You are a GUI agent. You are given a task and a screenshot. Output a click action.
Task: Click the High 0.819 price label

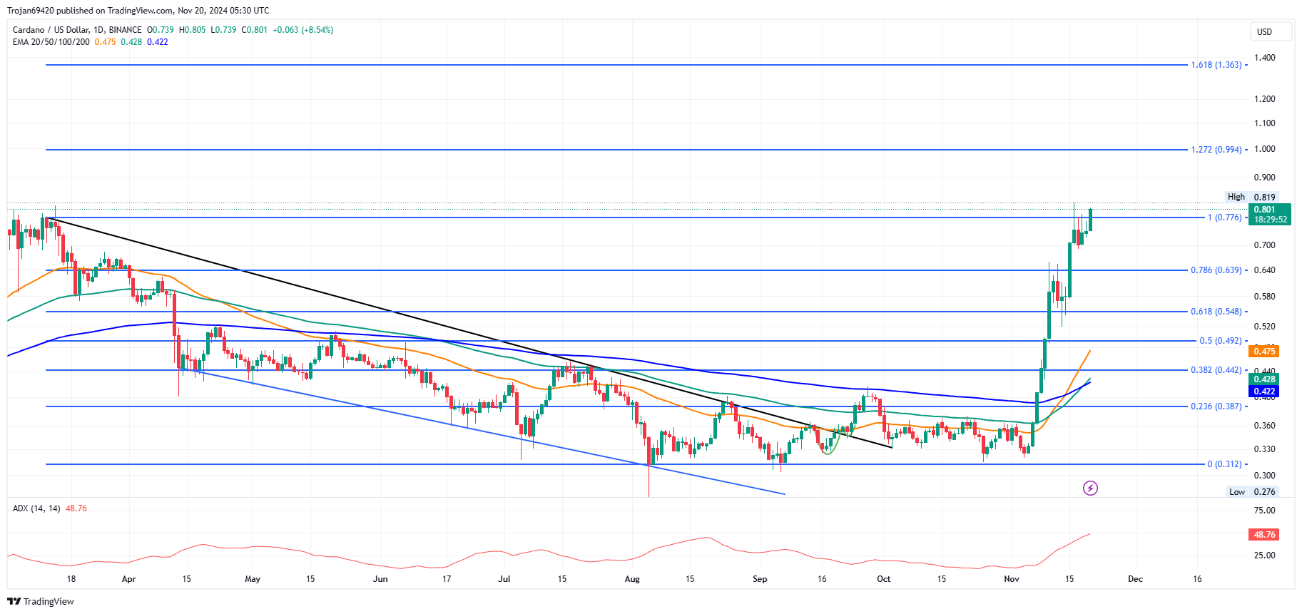(x=1251, y=197)
